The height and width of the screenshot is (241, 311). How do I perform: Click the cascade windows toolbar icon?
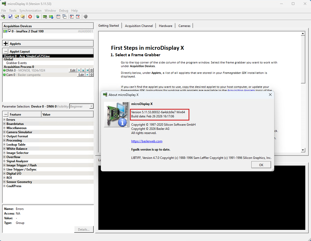(65, 17)
